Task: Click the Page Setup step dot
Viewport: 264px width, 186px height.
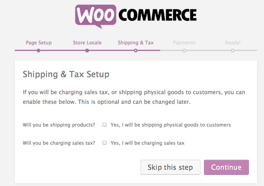Action: [38, 50]
